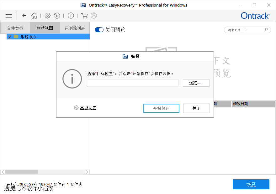Click the blue 恢复 button

(x=251, y=184)
